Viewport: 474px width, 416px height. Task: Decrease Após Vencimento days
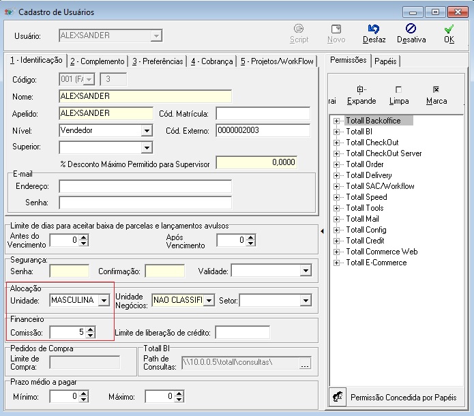click(250, 243)
